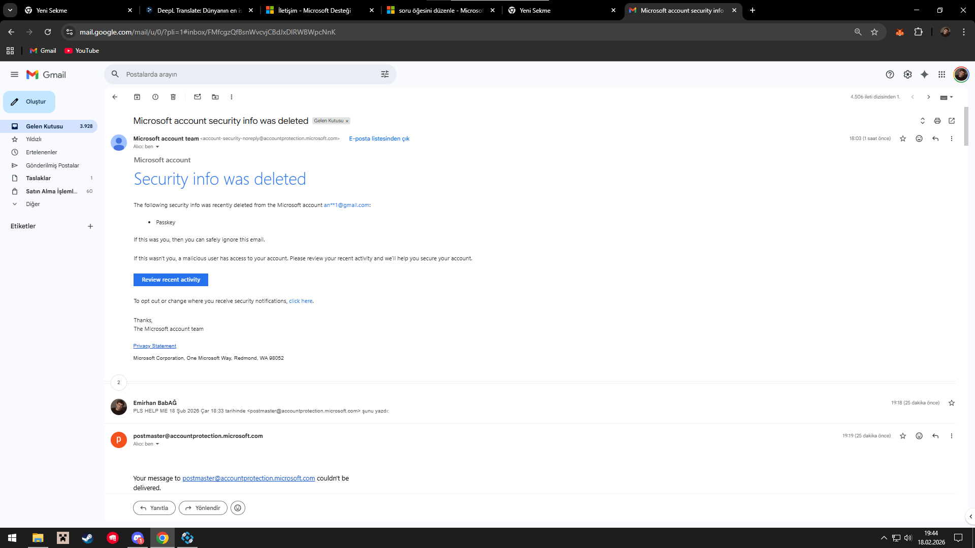Click the Move to folder icon
The image size is (975, 548).
pos(215,97)
